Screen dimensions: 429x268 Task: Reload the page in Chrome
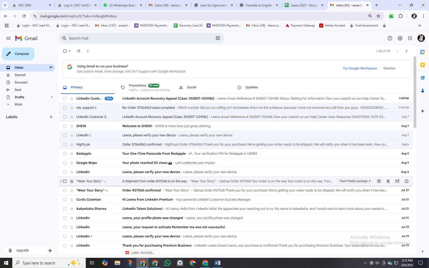coord(24,16)
